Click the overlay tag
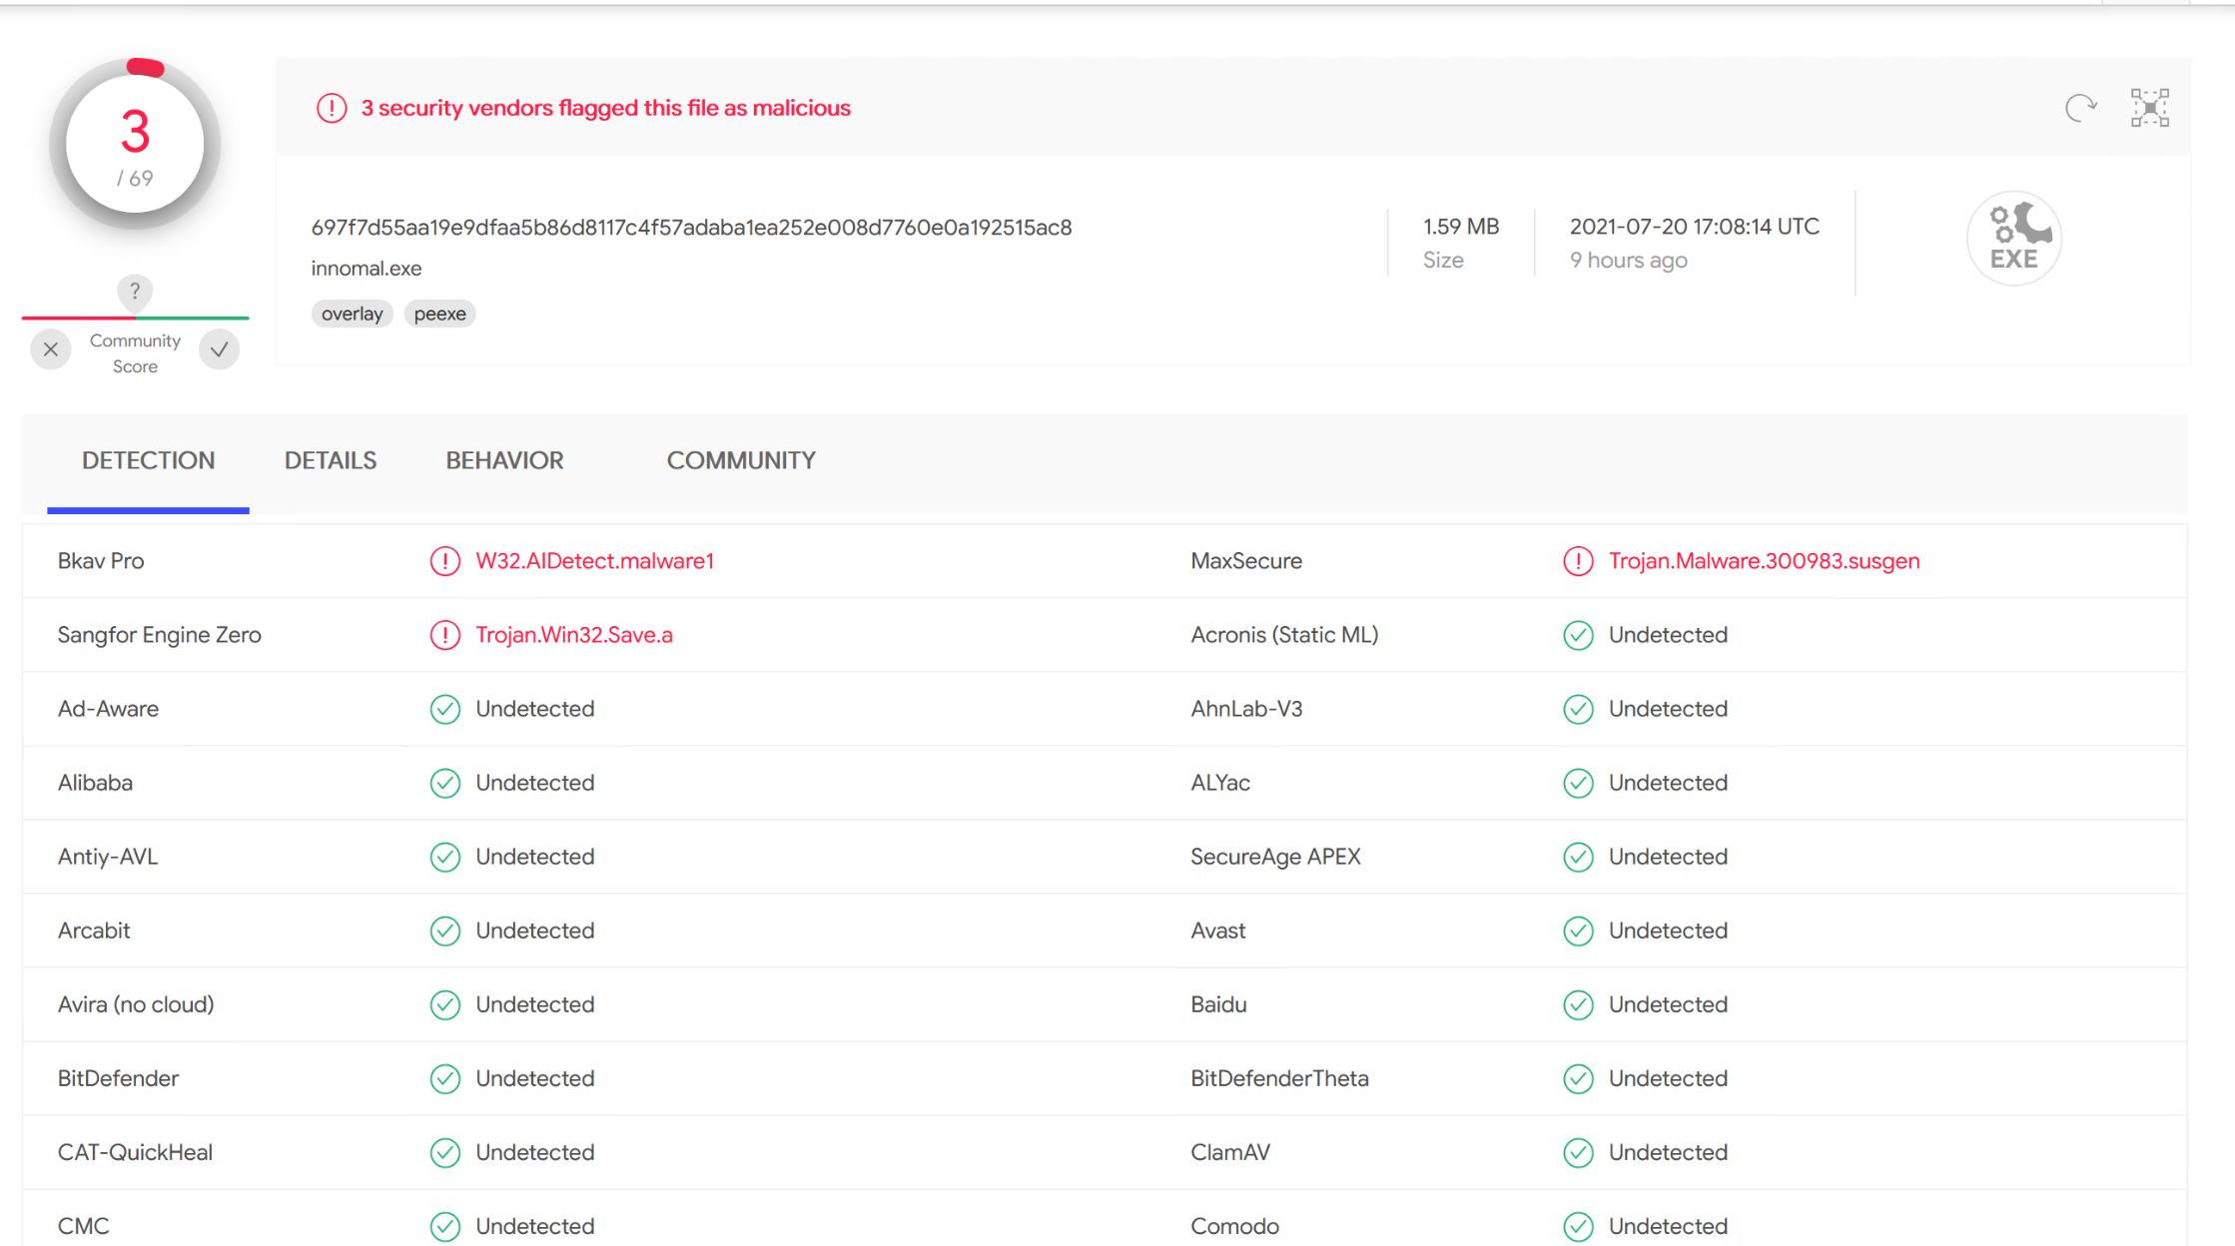Image resolution: width=2235 pixels, height=1246 pixels. (x=352, y=312)
